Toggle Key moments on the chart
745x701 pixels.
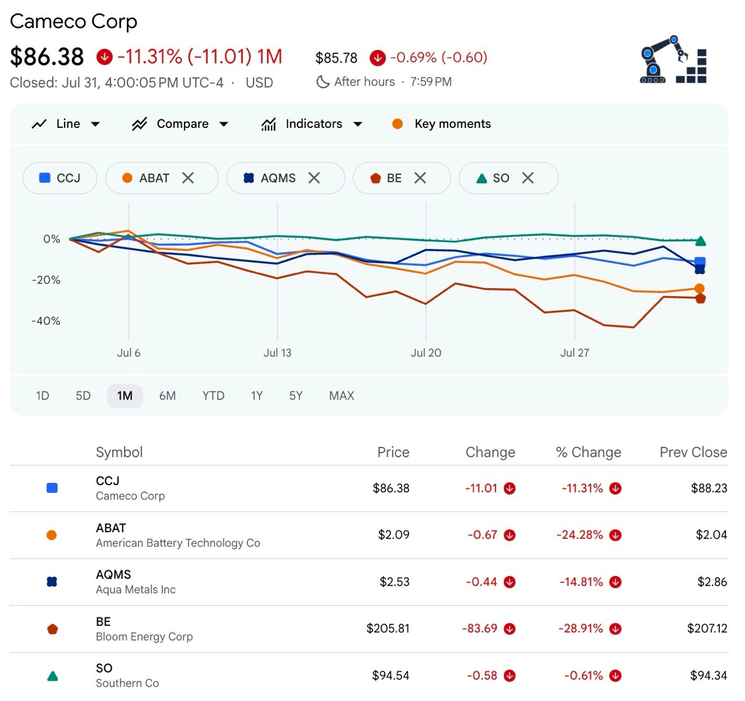442,124
